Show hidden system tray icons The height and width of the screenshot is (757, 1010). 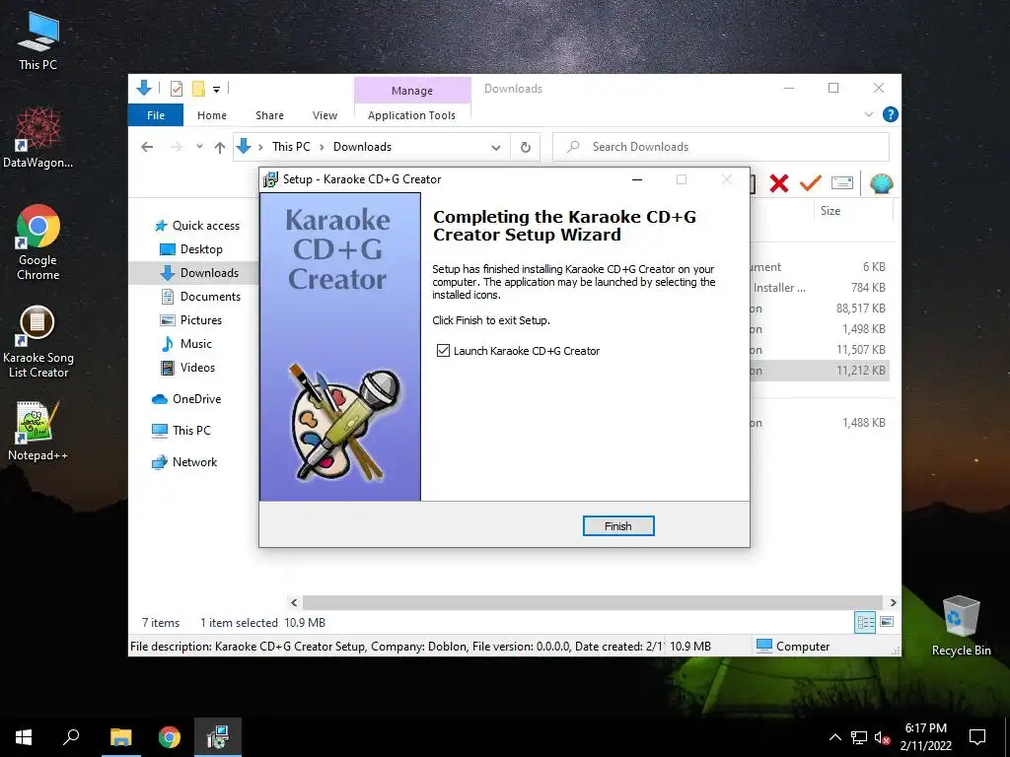(834, 737)
